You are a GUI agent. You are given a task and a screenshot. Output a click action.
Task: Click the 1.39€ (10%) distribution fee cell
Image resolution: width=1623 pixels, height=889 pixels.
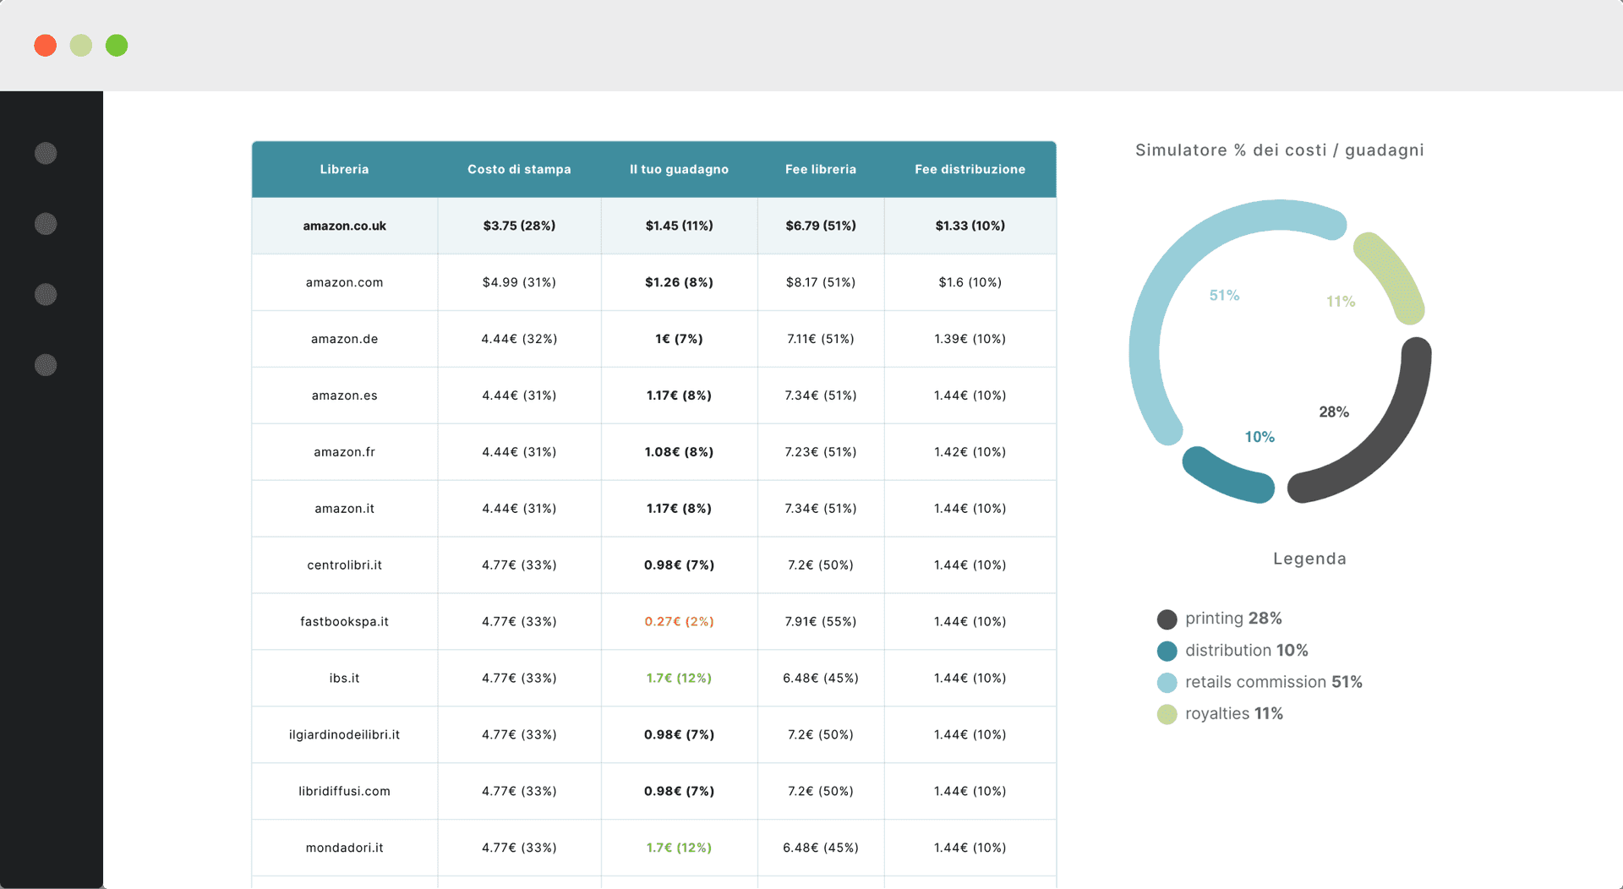coord(970,339)
